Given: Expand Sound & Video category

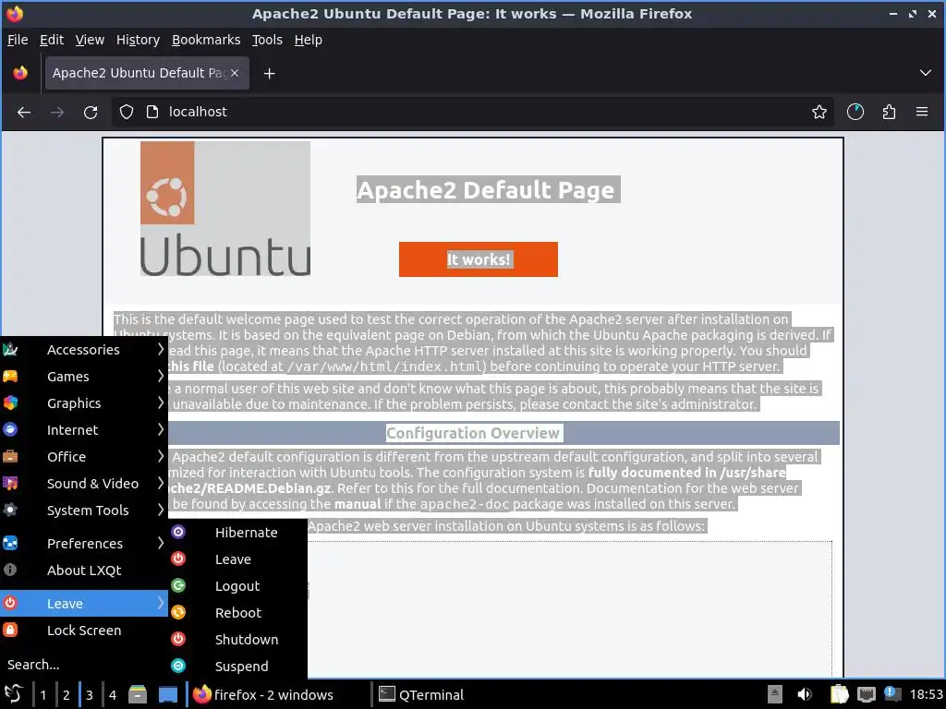Looking at the screenshot, I should pyautogui.click(x=84, y=484).
